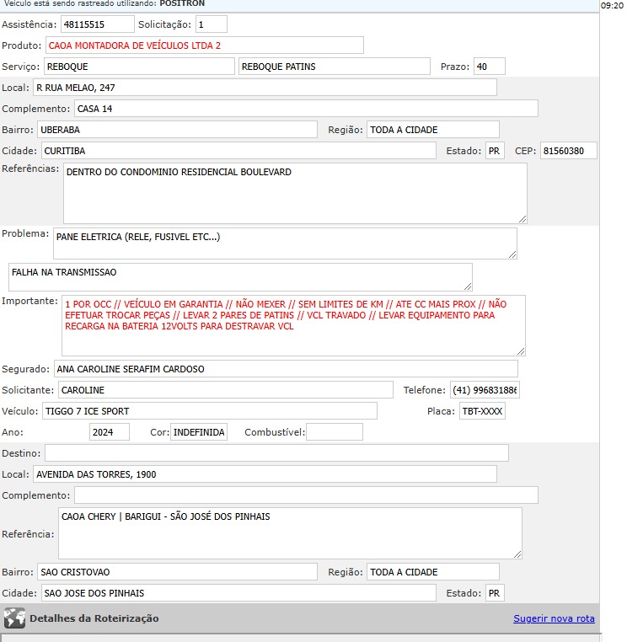627x642 pixels.
Task: Select the Cor field showing INDEFINIDA
Action: click(199, 432)
